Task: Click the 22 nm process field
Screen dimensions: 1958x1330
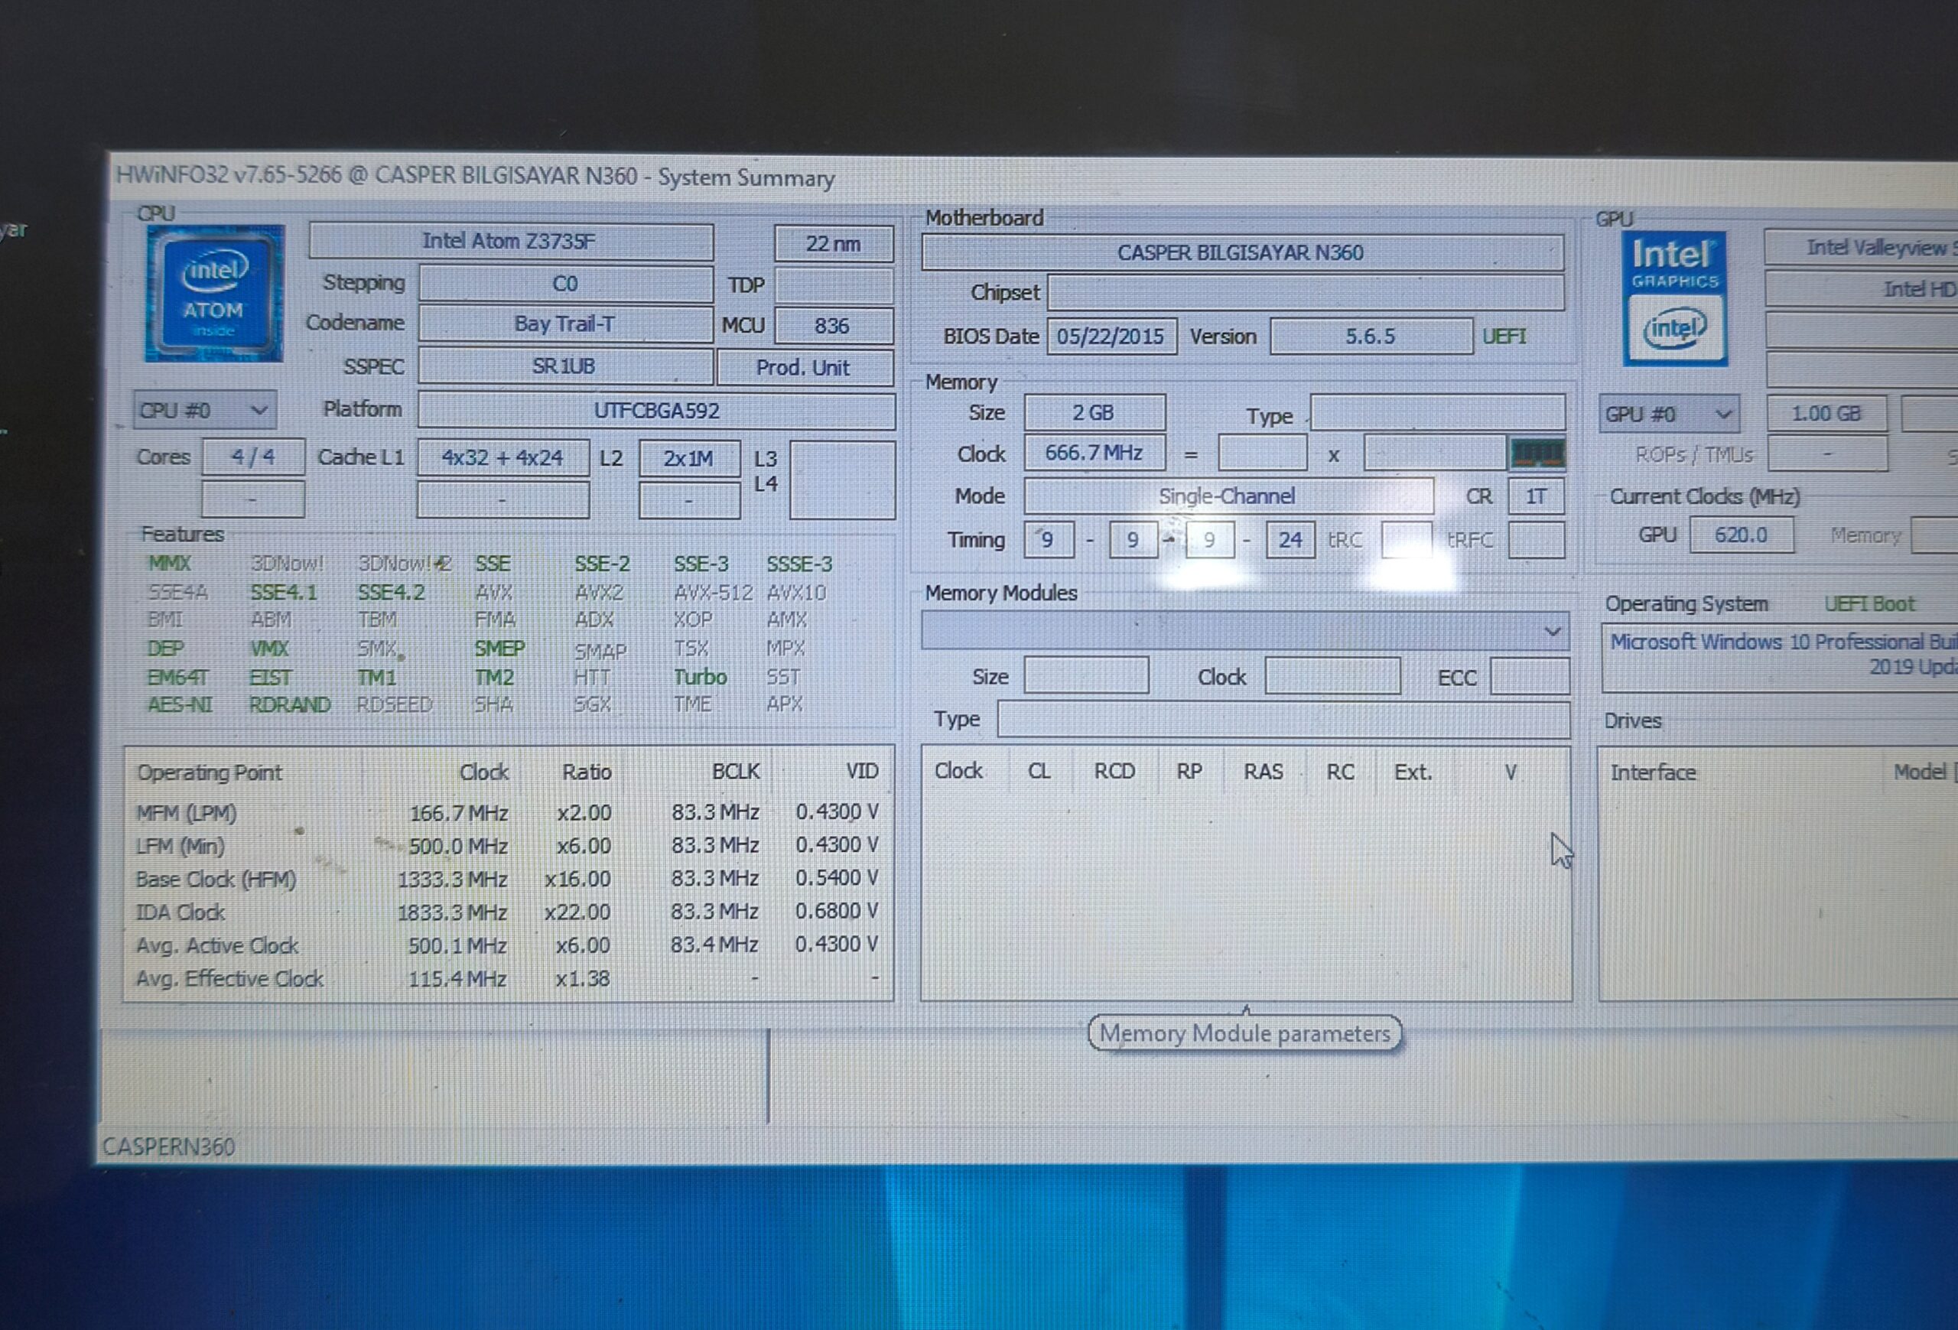Action: tap(833, 243)
